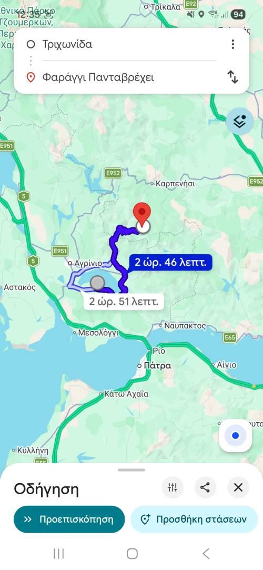Tap the gray origin marker
This screenshot has width=263, height=570.
point(97,283)
